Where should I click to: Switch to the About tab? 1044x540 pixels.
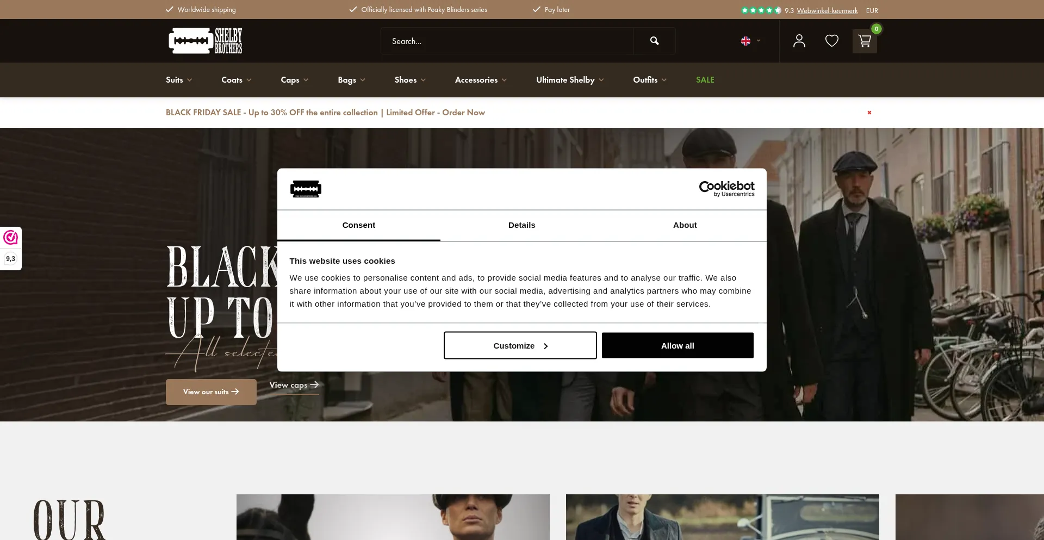click(685, 225)
